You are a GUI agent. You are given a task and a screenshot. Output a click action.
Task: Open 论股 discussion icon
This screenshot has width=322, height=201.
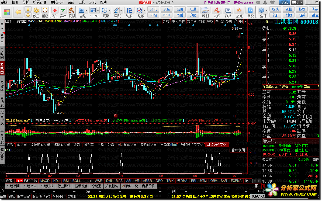[x=129, y=10]
